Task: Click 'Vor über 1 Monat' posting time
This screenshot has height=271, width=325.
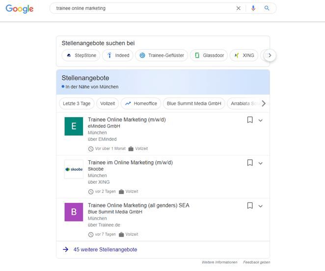Action: click(x=110, y=148)
